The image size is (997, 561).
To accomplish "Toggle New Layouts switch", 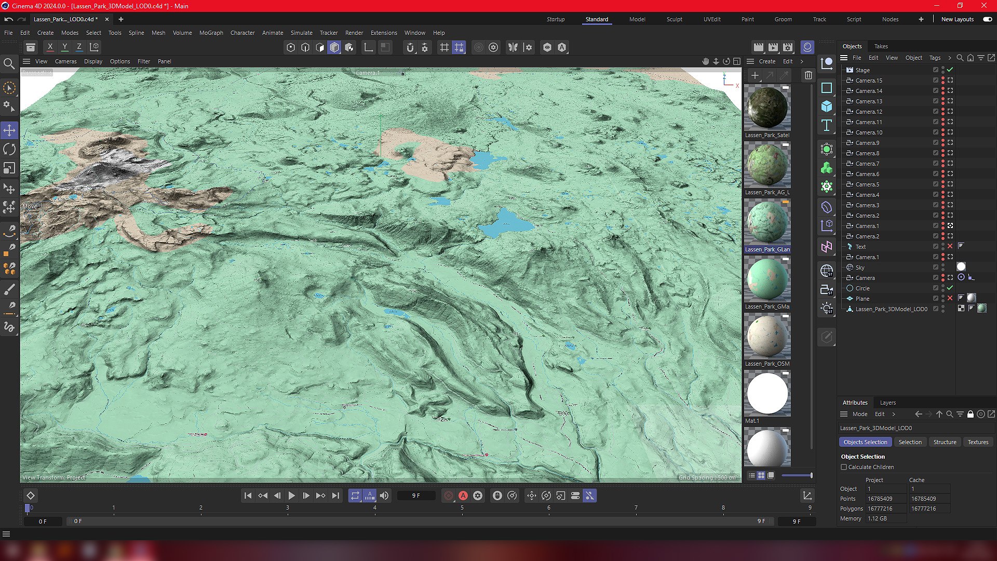I will 988,19.
